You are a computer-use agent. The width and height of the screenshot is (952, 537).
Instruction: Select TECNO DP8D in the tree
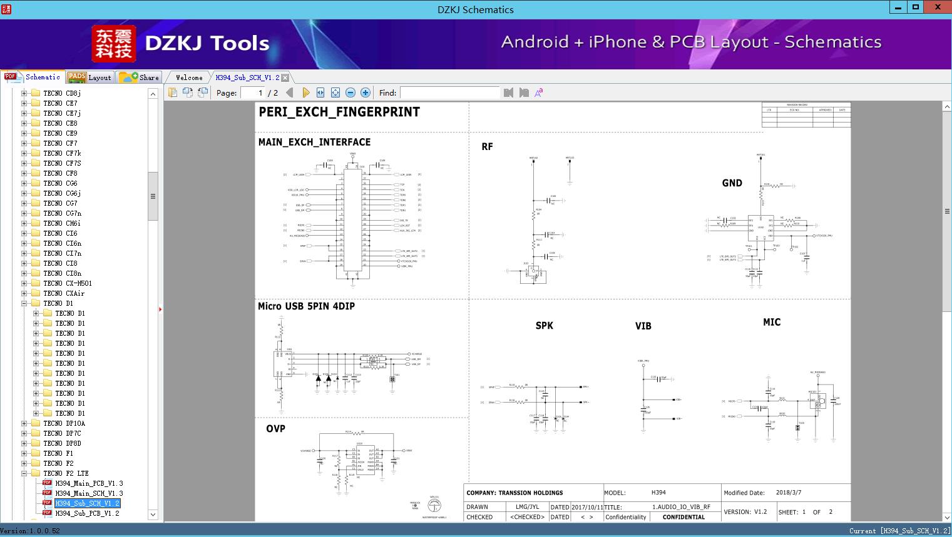point(62,443)
